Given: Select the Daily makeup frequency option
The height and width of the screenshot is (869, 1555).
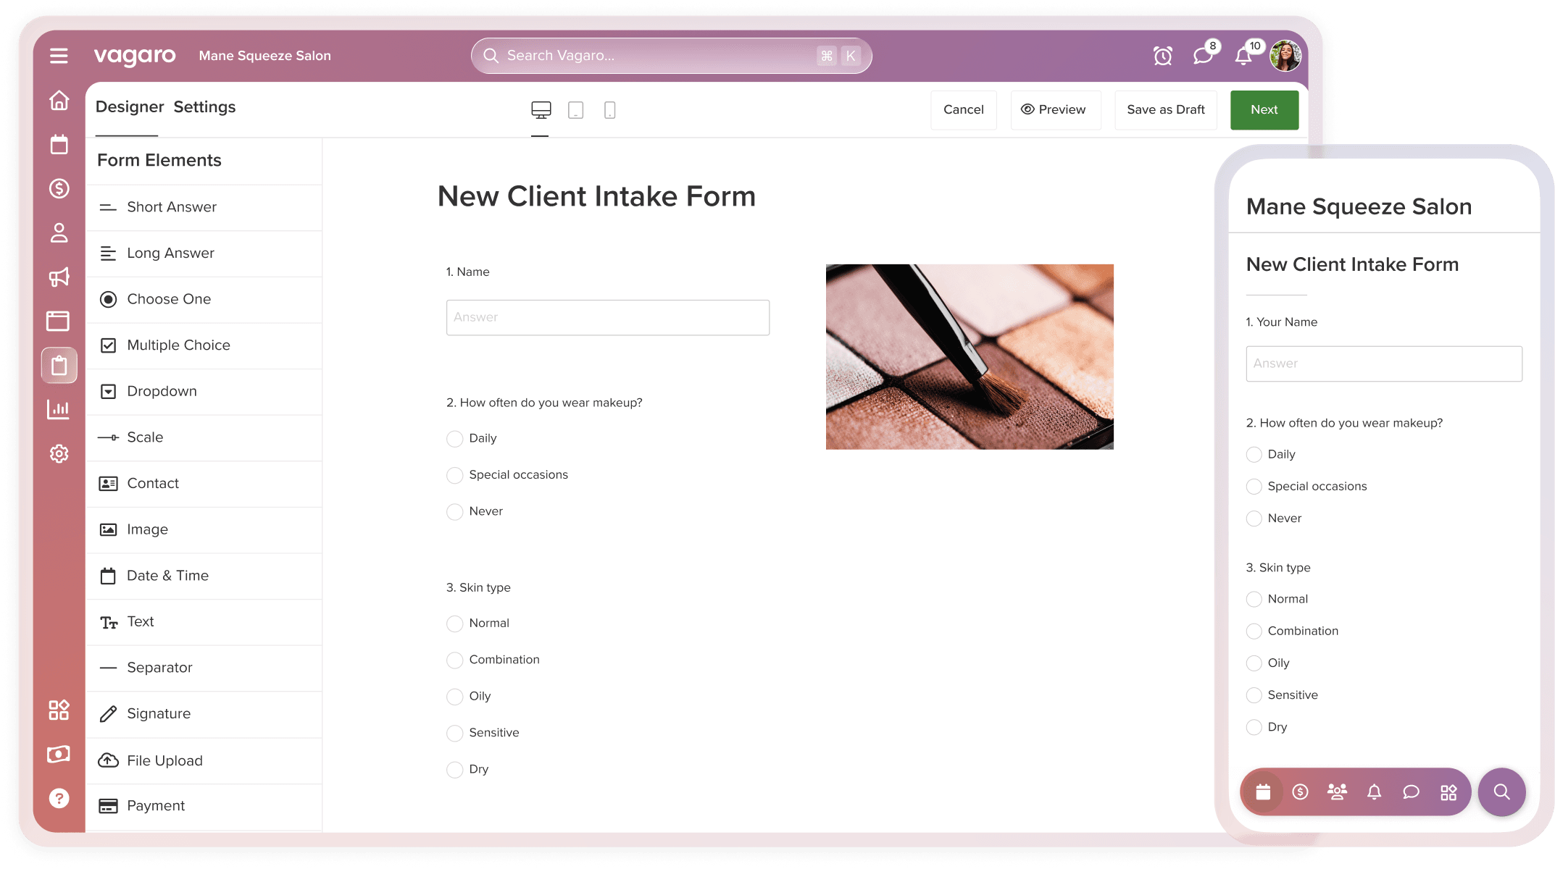Looking at the screenshot, I should coord(454,439).
